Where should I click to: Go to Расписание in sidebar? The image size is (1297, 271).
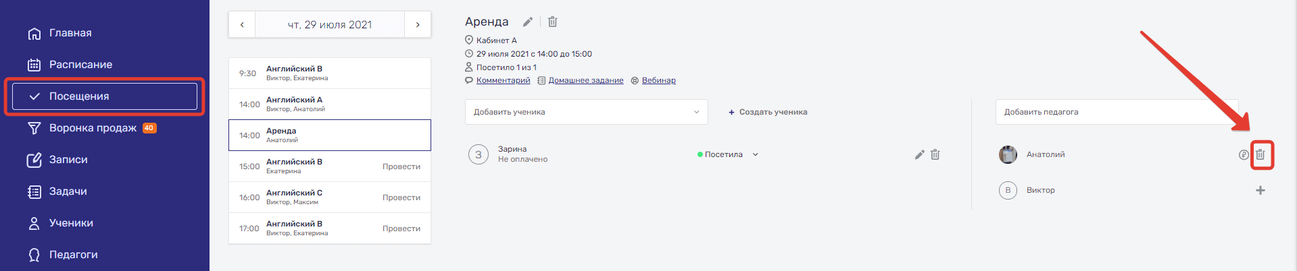coord(80,65)
